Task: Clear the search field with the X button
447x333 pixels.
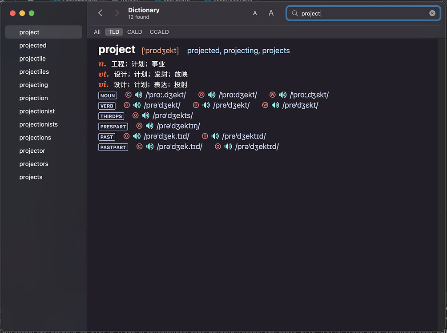Action: click(x=432, y=13)
